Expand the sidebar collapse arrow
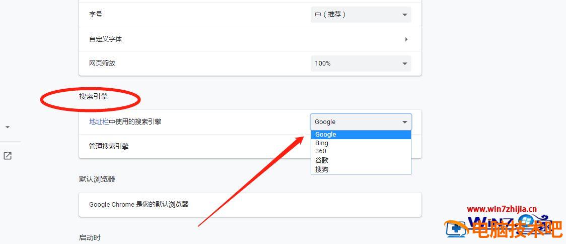The height and width of the screenshot is (244, 566). tap(8, 127)
